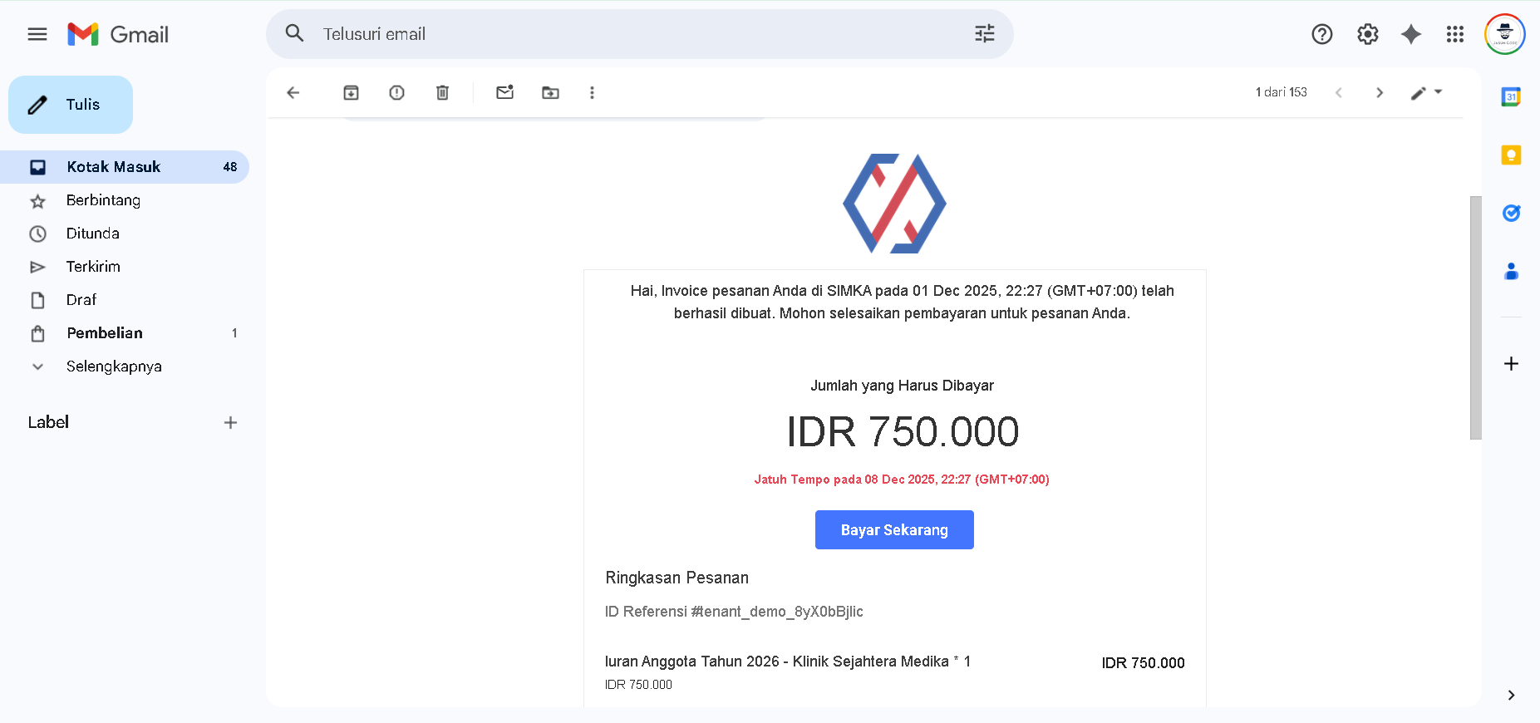Click the Bayar Sekarang button
1540x723 pixels.
click(x=894, y=529)
